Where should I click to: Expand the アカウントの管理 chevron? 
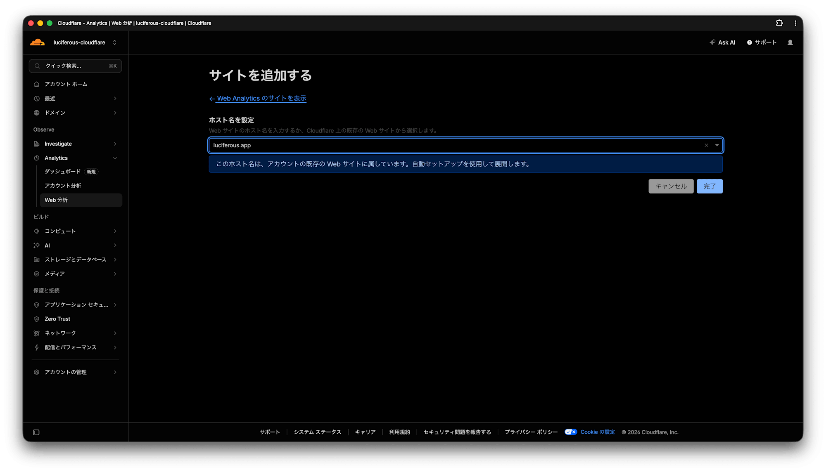pos(115,372)
